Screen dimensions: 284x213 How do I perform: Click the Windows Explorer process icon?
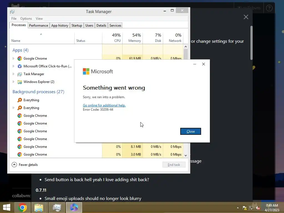[x=20, y=82]
